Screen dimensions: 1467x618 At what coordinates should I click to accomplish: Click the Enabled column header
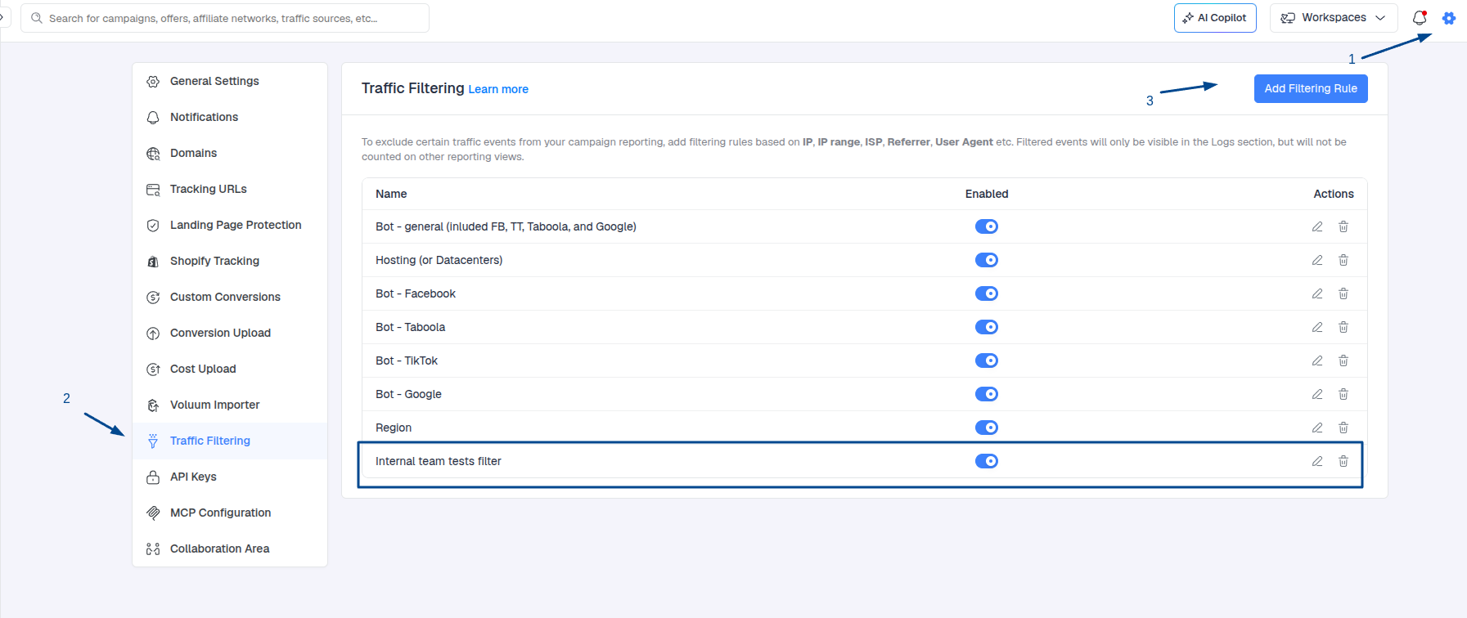987,194
